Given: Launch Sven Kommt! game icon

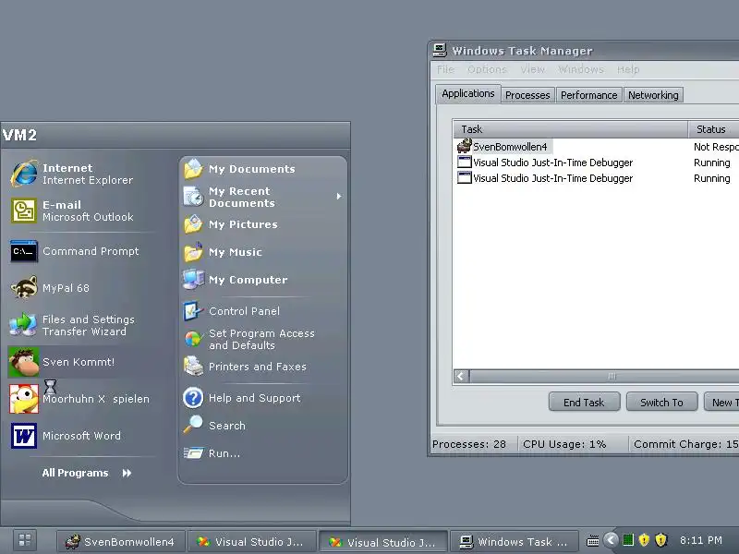Looking at the screenshot, I should coord(24,362).
